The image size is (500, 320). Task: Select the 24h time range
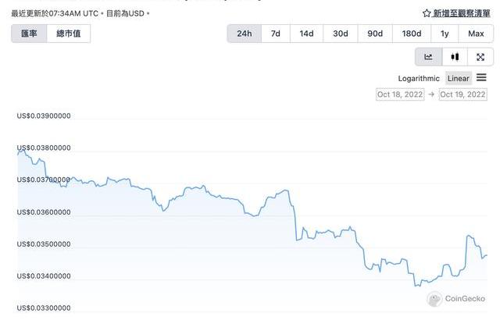(x=245, y=34)
